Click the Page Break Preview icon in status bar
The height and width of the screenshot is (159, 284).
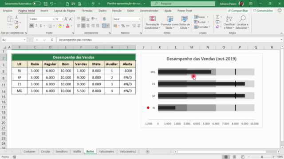(x=243, y=157)
